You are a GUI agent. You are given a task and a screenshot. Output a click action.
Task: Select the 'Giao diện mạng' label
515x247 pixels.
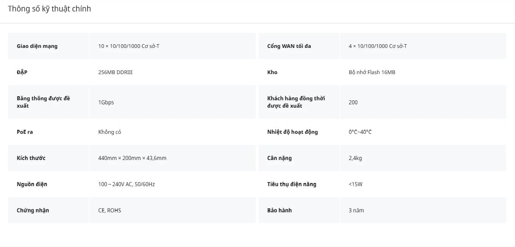(37, 46)
